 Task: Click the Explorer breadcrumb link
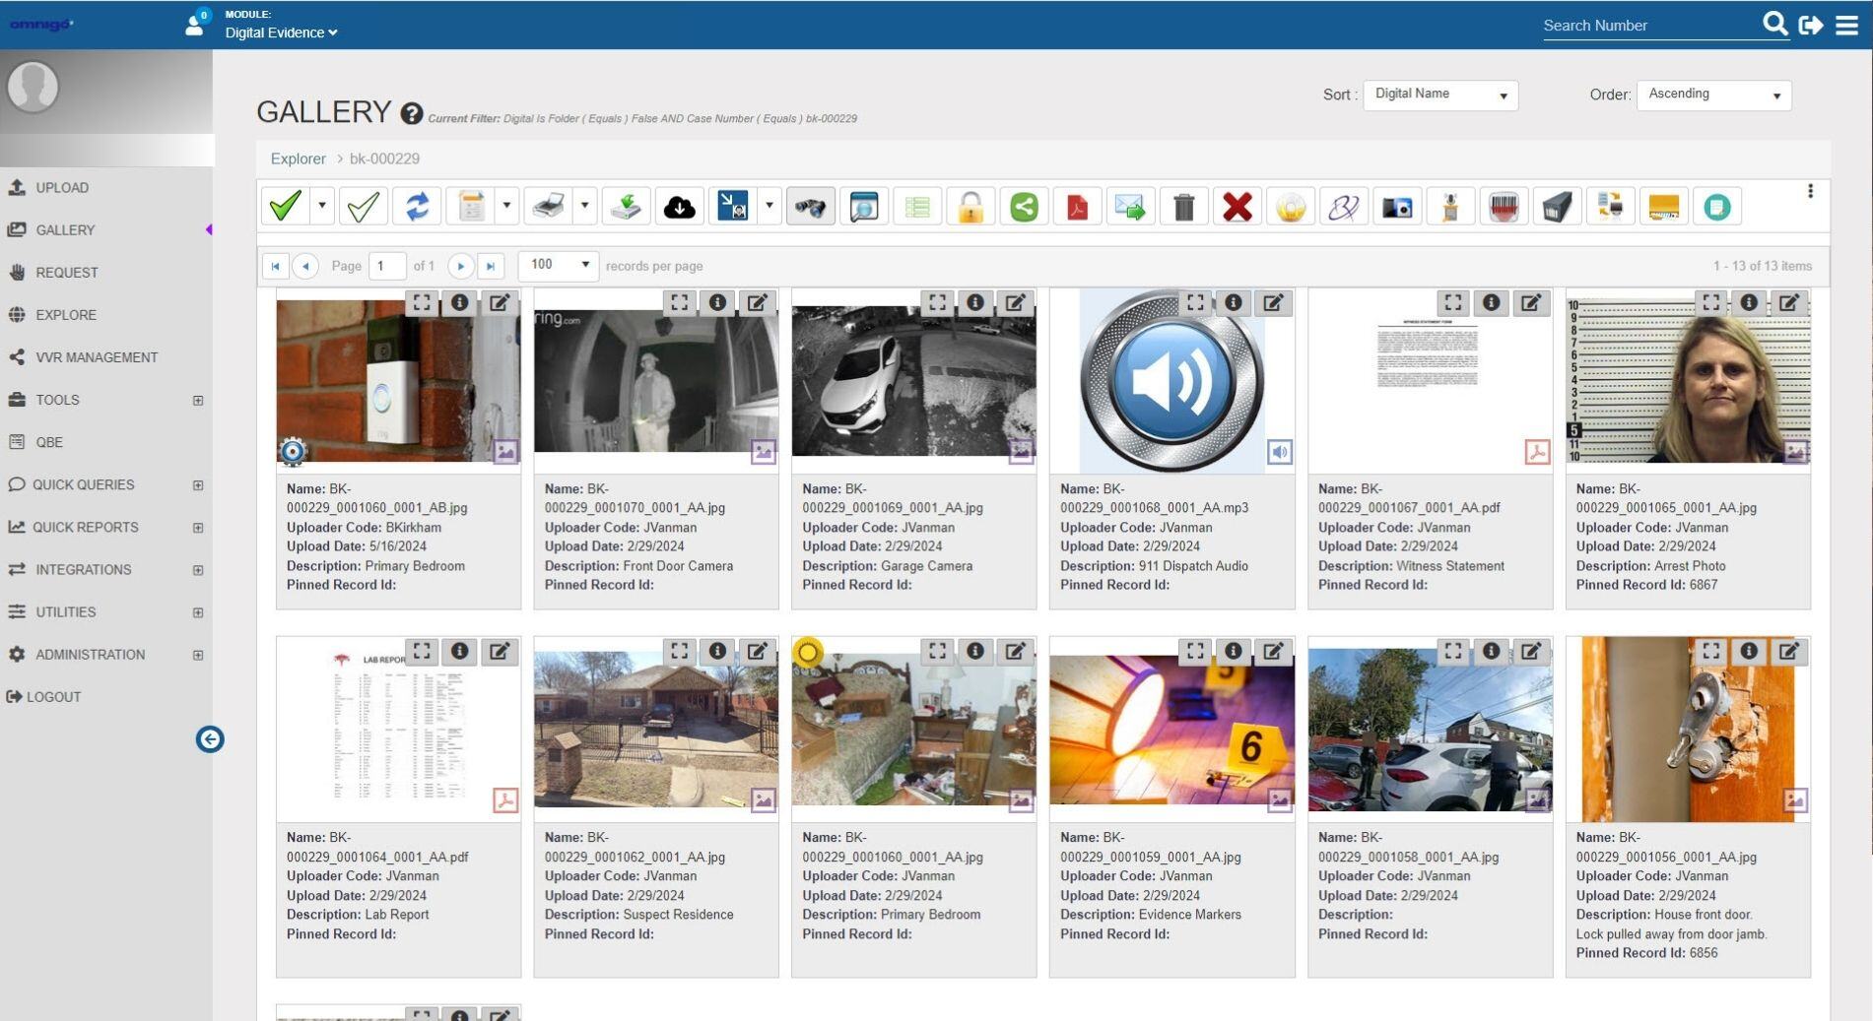click(x=298, y=159)
